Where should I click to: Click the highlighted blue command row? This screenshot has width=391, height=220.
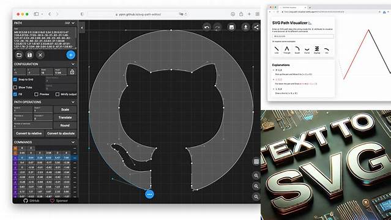coord(45,158)
